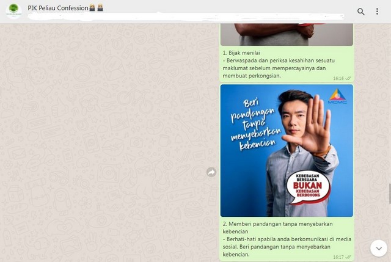Click the double-tick icon beside 16:16
The height and width of the screenshot is (262, 391).
coord(348,79)
